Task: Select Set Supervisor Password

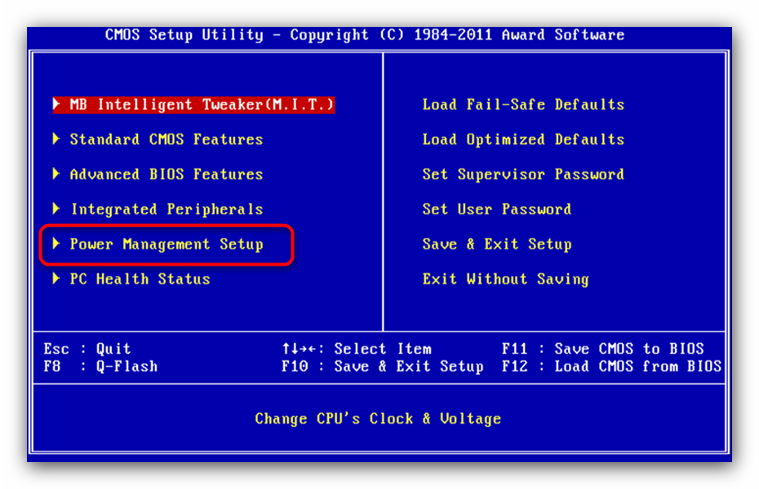Action: (523, 174)
